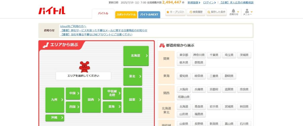Select 甲信越北陸 area on map

click(112, 94)
